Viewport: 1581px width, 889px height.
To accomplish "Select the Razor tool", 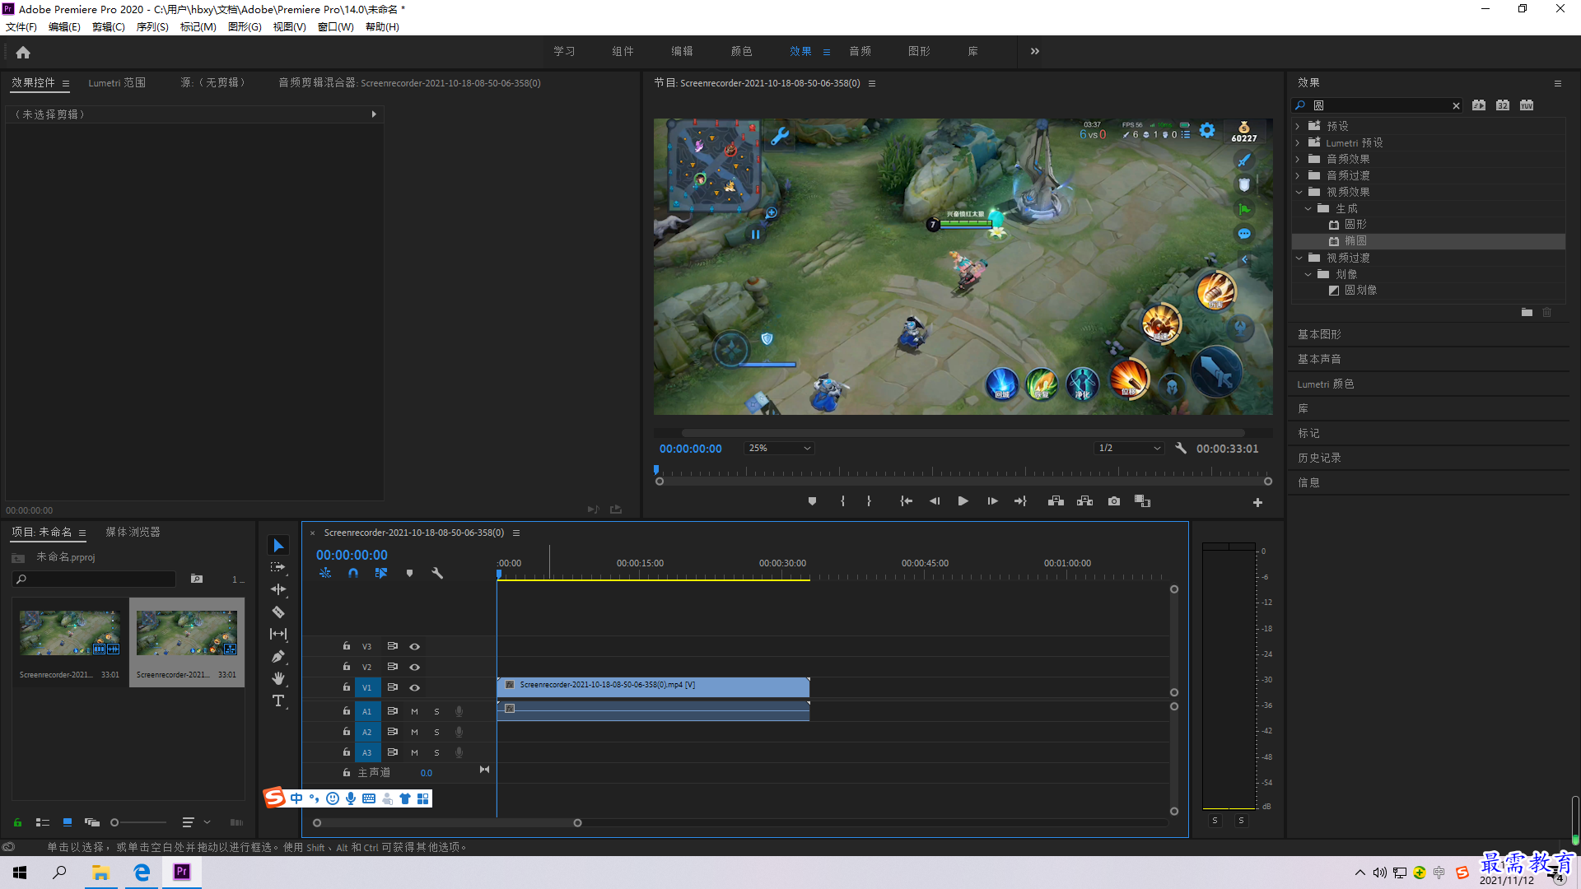I will coord(278,612).
